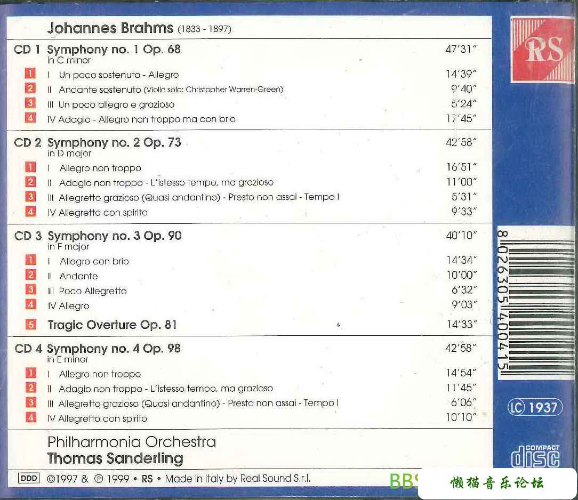Click CD 2 track 4 red box beside Allegretto con spirito
This screenshot has height=500, width=578.
(30, 212)
